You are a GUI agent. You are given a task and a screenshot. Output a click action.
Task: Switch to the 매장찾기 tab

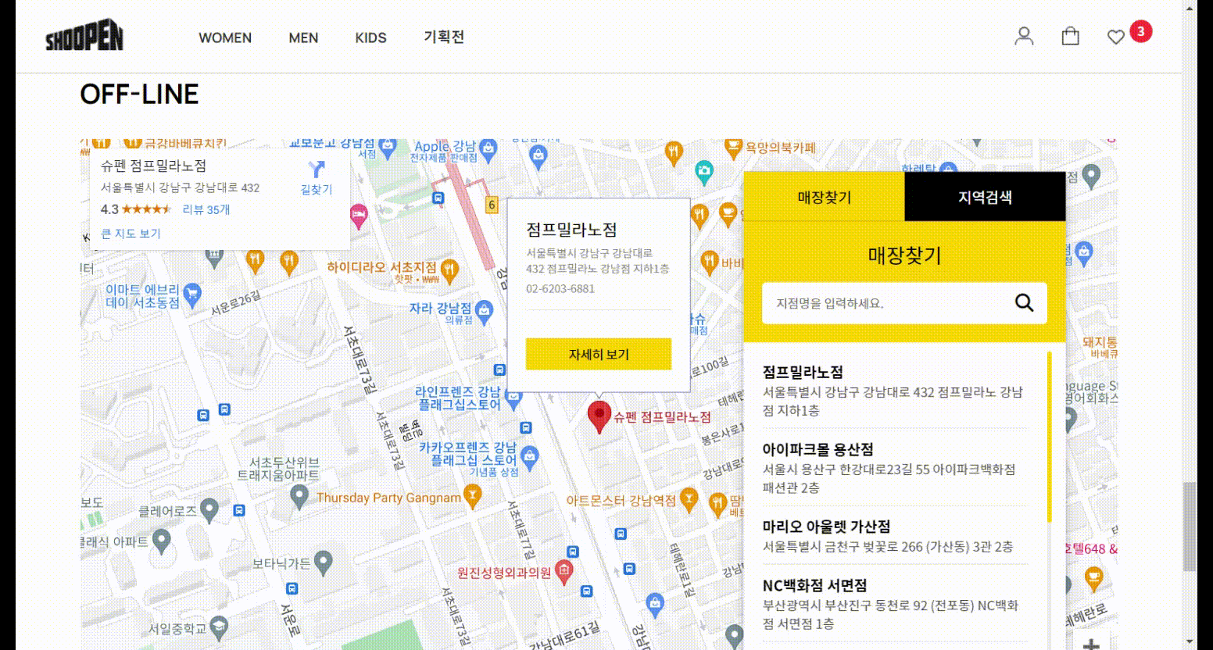tap(824, 197)
